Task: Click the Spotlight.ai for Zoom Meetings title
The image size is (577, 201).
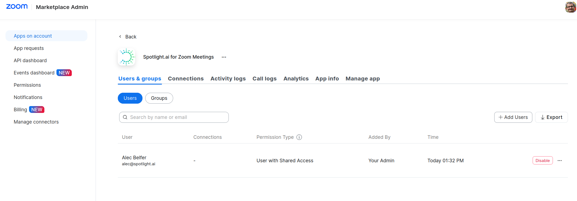Action: pyautogui.click(x=178, y=57)
